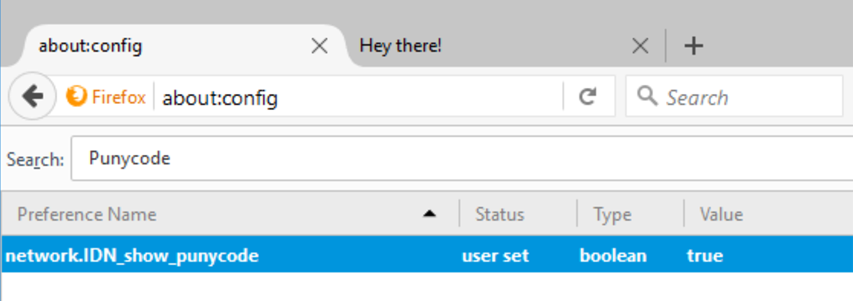Screen dimensions: 854x301
Task: Click the Punycode preference search field
Action: 462,158
